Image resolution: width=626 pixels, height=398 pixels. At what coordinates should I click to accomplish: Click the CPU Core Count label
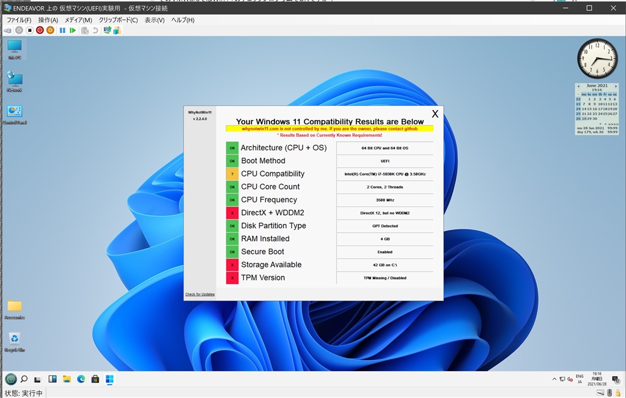click(x=270, y=187)
